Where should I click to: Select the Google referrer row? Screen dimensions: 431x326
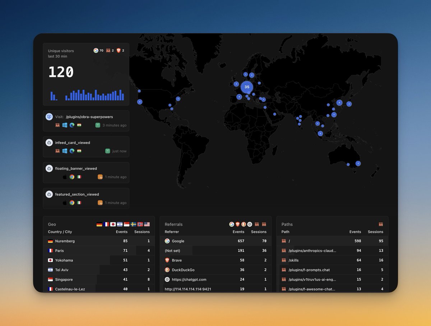point(215,241)
